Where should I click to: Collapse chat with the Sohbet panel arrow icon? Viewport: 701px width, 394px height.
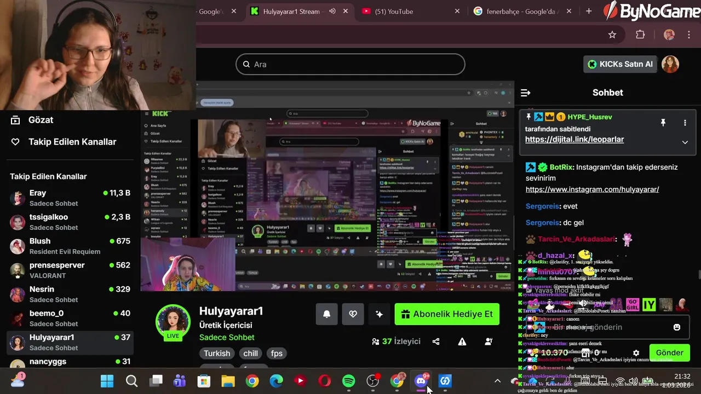tap(526, 92)
